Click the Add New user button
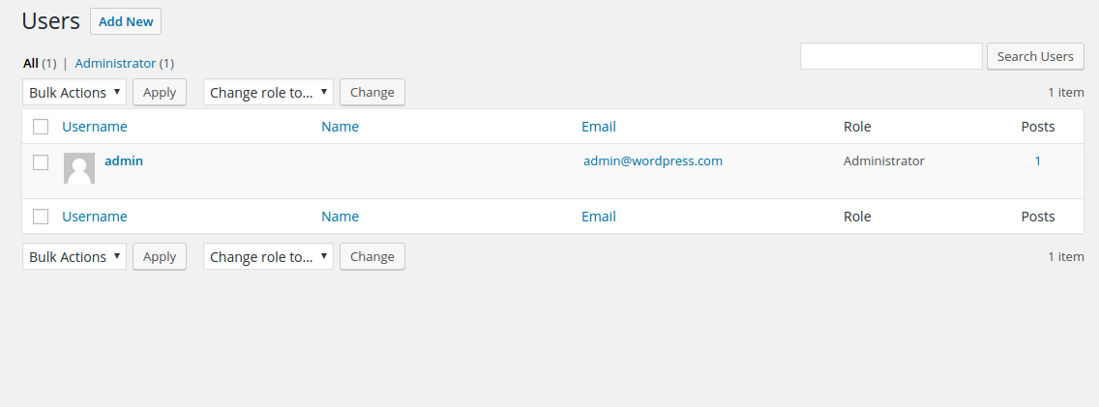 coord(126,21)
